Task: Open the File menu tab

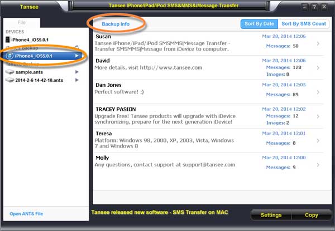Action: 22,23
